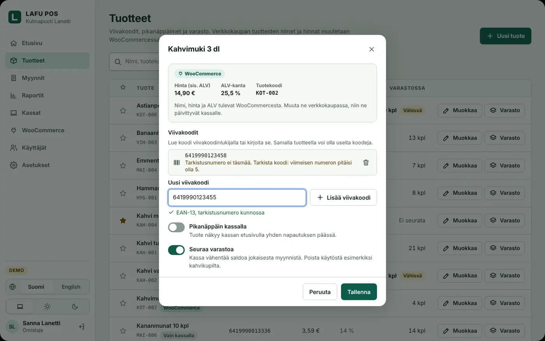Click Muokkaa in the 13 kpl row
Image resolution: width=545 pixels, height=341 pixels.
[x=460, y=138]
